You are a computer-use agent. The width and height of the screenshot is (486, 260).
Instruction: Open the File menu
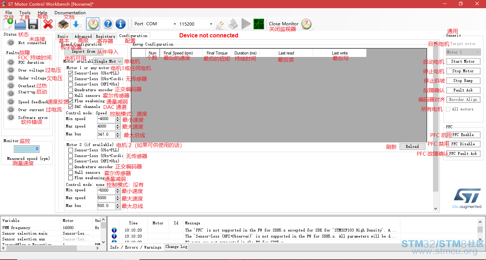[x=9, y=13]
